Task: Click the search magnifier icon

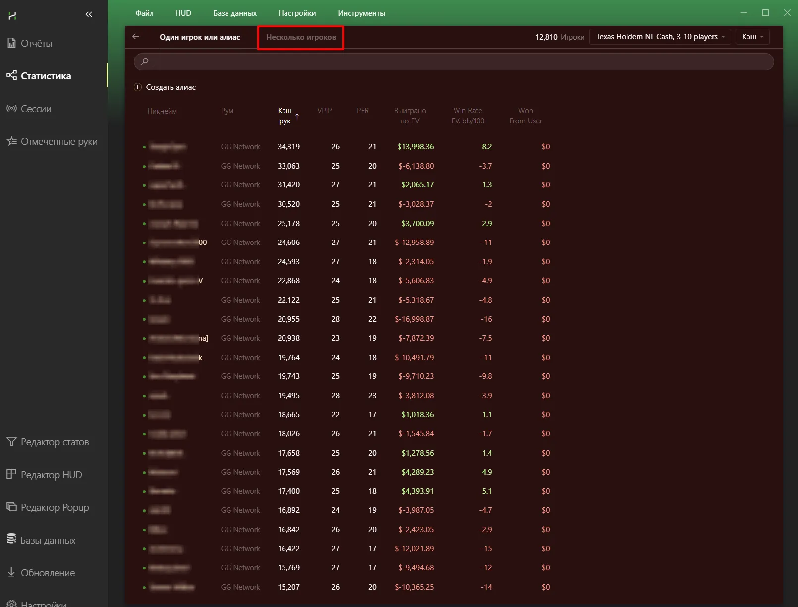Action: pos(144,61)
